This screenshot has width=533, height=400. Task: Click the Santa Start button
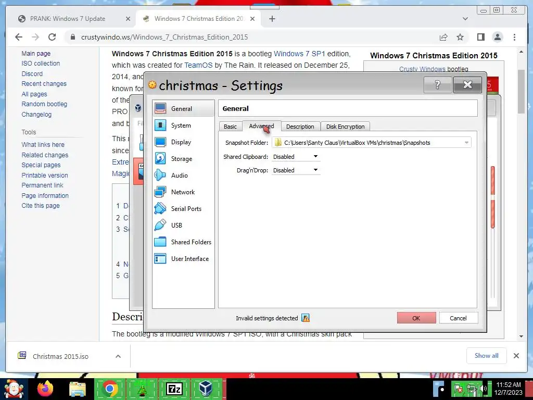coord(14,389)
